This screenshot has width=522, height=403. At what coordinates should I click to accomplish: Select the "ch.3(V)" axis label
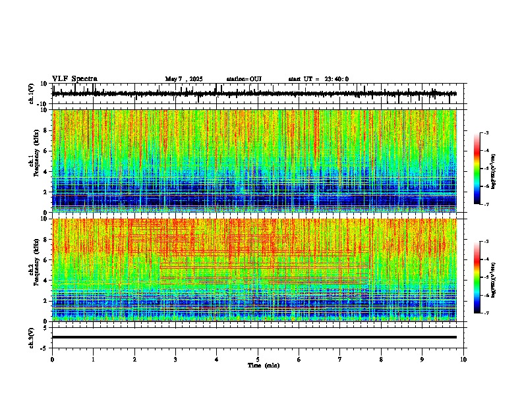tap(32, 338)
